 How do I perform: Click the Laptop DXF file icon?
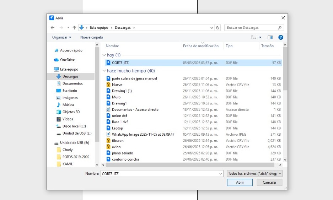(108, 128)
